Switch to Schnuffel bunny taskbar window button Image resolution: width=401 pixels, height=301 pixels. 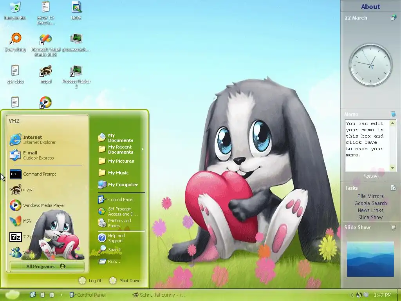tap(160, 295)
